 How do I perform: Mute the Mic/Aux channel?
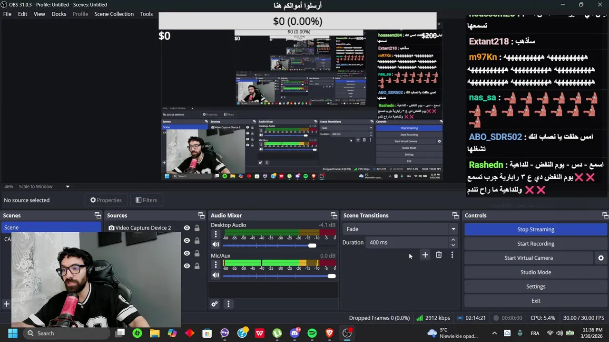pos(216,275)
